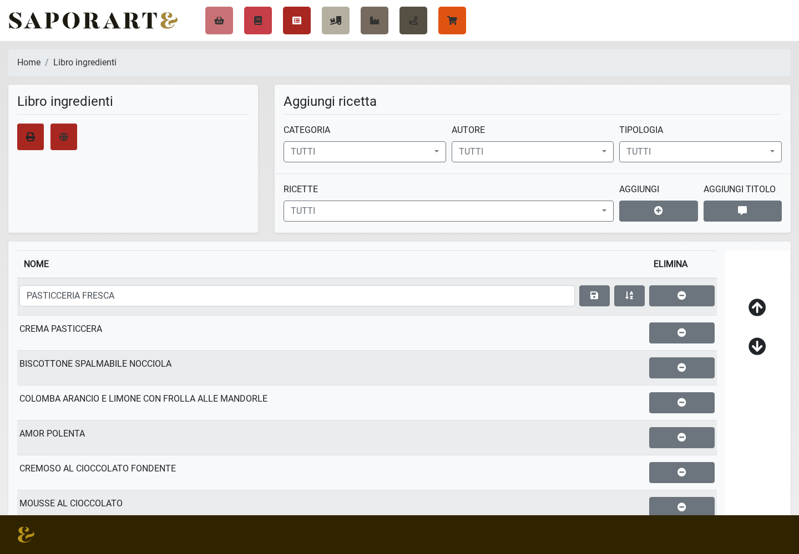This screenshot has height=554, width=799.
Task: Move selected item down with arrow
Action: (757, 346)
